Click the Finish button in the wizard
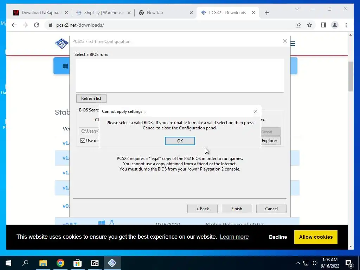The image size is (360, 270). (x=237, y=209)
